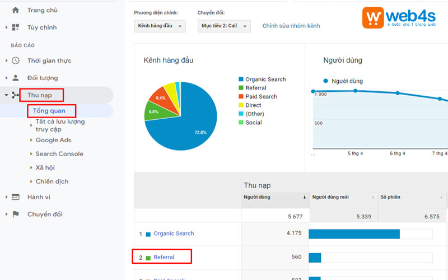Expand Tất cả lưu lượng truy cập submenu

[x=31, y=125]
